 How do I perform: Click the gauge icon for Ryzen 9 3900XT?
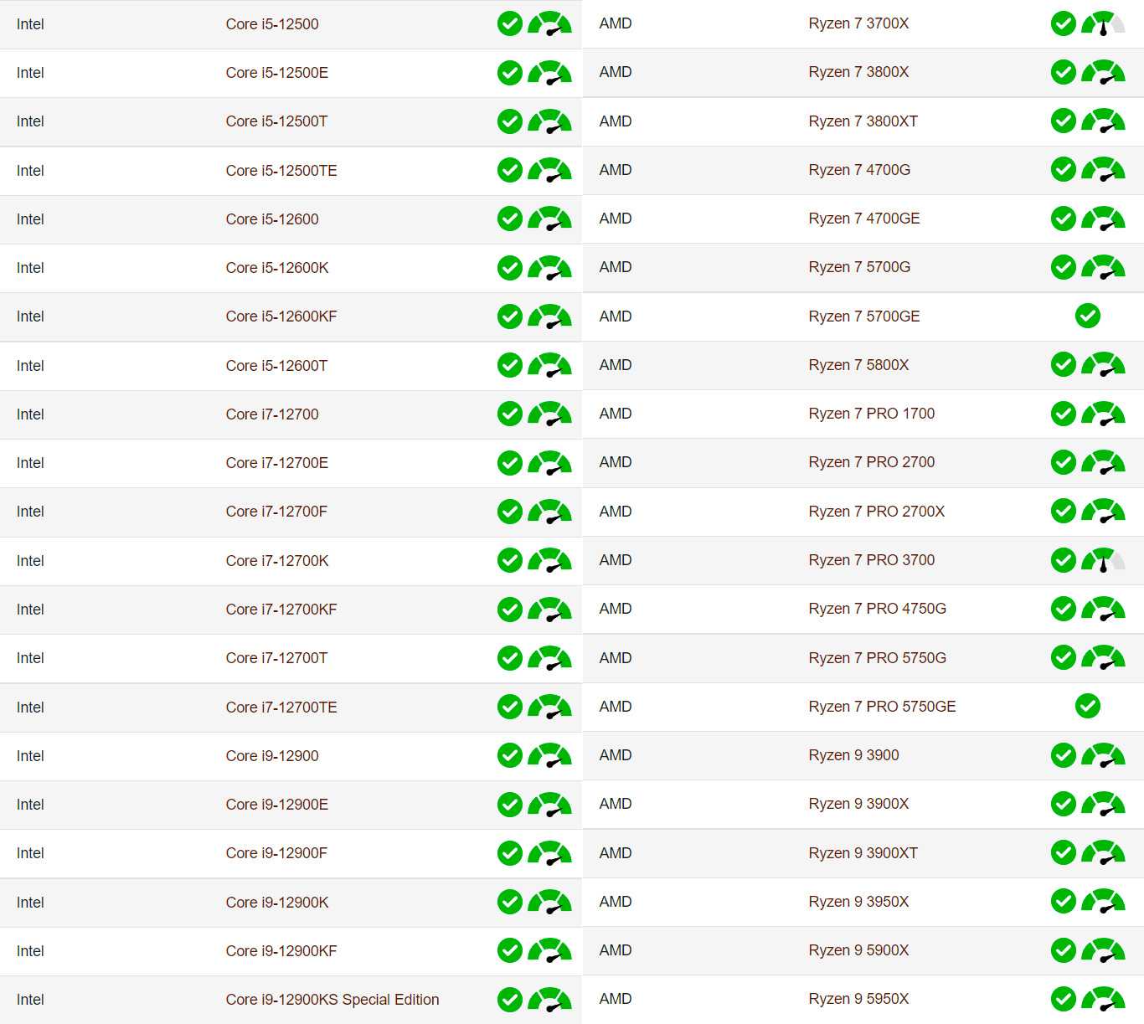[x=1103, y=853]
